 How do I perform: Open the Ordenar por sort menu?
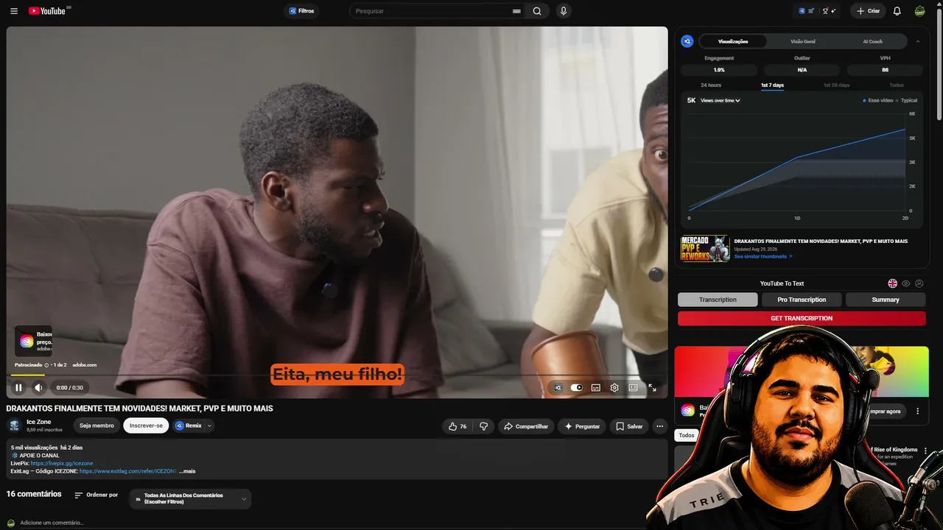[97, 495]
